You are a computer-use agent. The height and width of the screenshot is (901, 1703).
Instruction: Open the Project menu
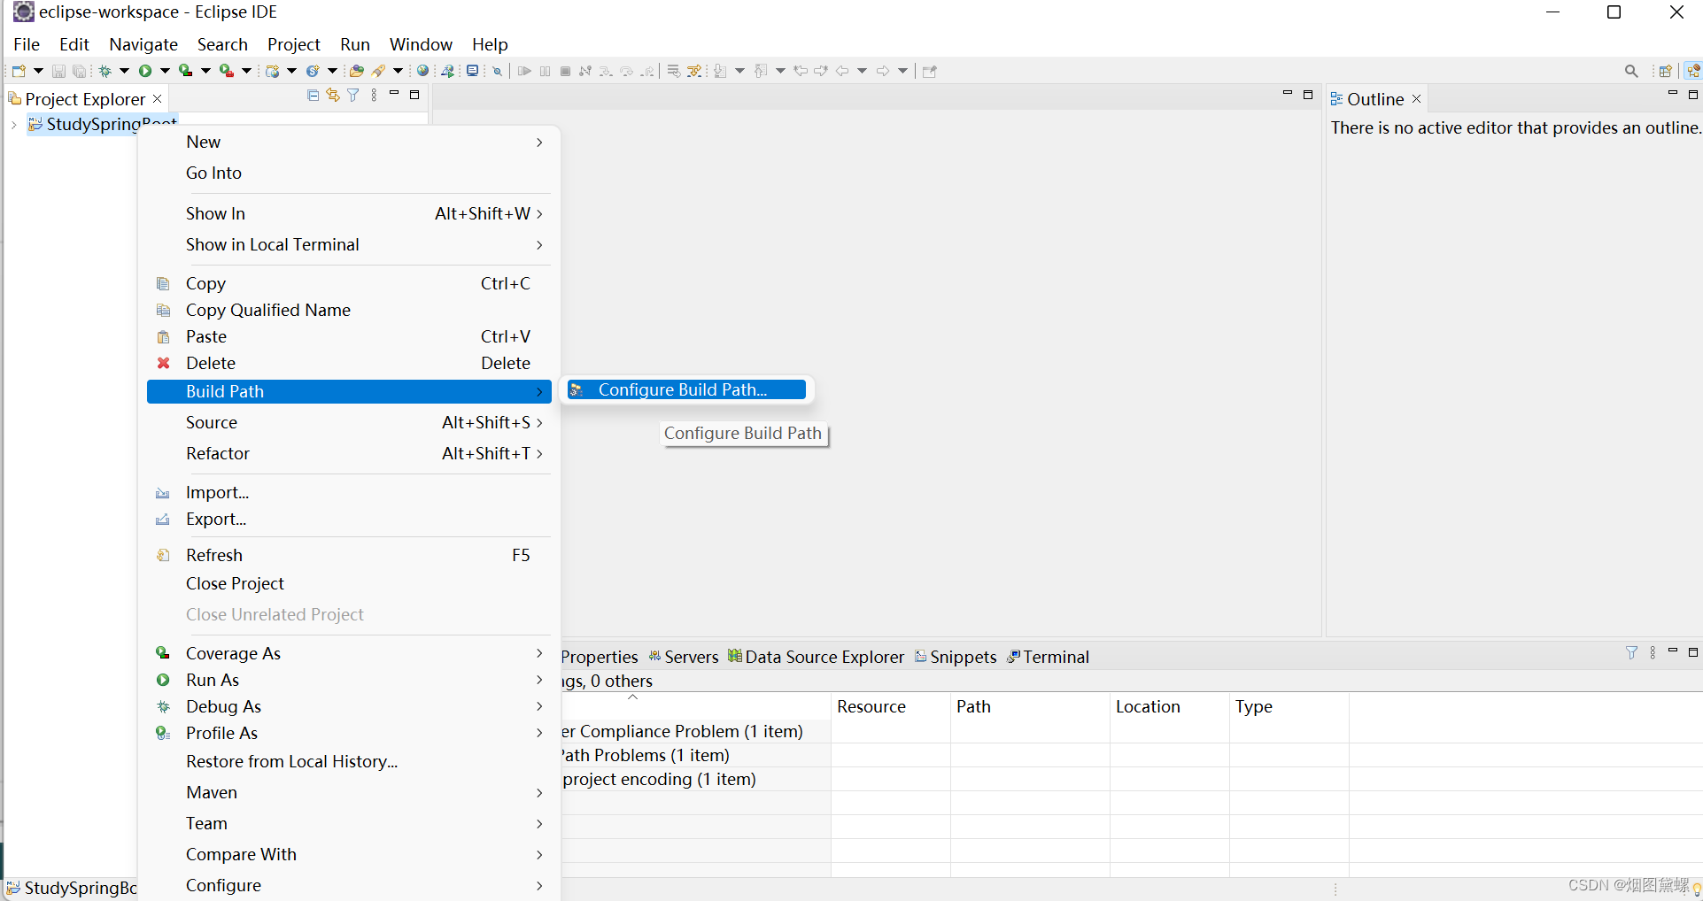click(x=294, y=44)
